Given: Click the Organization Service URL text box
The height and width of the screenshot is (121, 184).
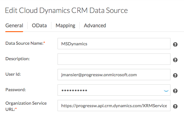Looking at the screenshot, I should [x=114, y=106].
